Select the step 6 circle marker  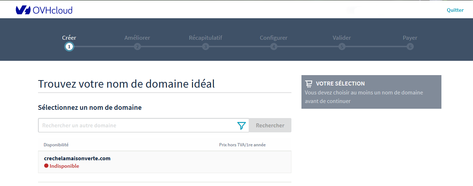[x=410, y=46]
